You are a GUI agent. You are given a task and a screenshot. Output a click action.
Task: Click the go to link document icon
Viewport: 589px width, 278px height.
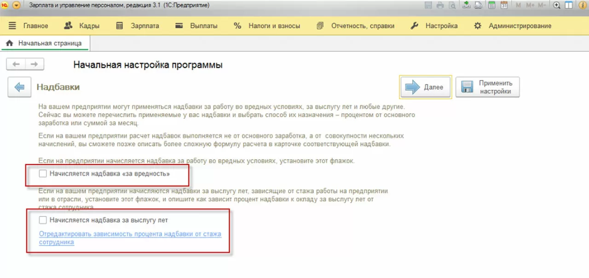click(x=478, y=5)
